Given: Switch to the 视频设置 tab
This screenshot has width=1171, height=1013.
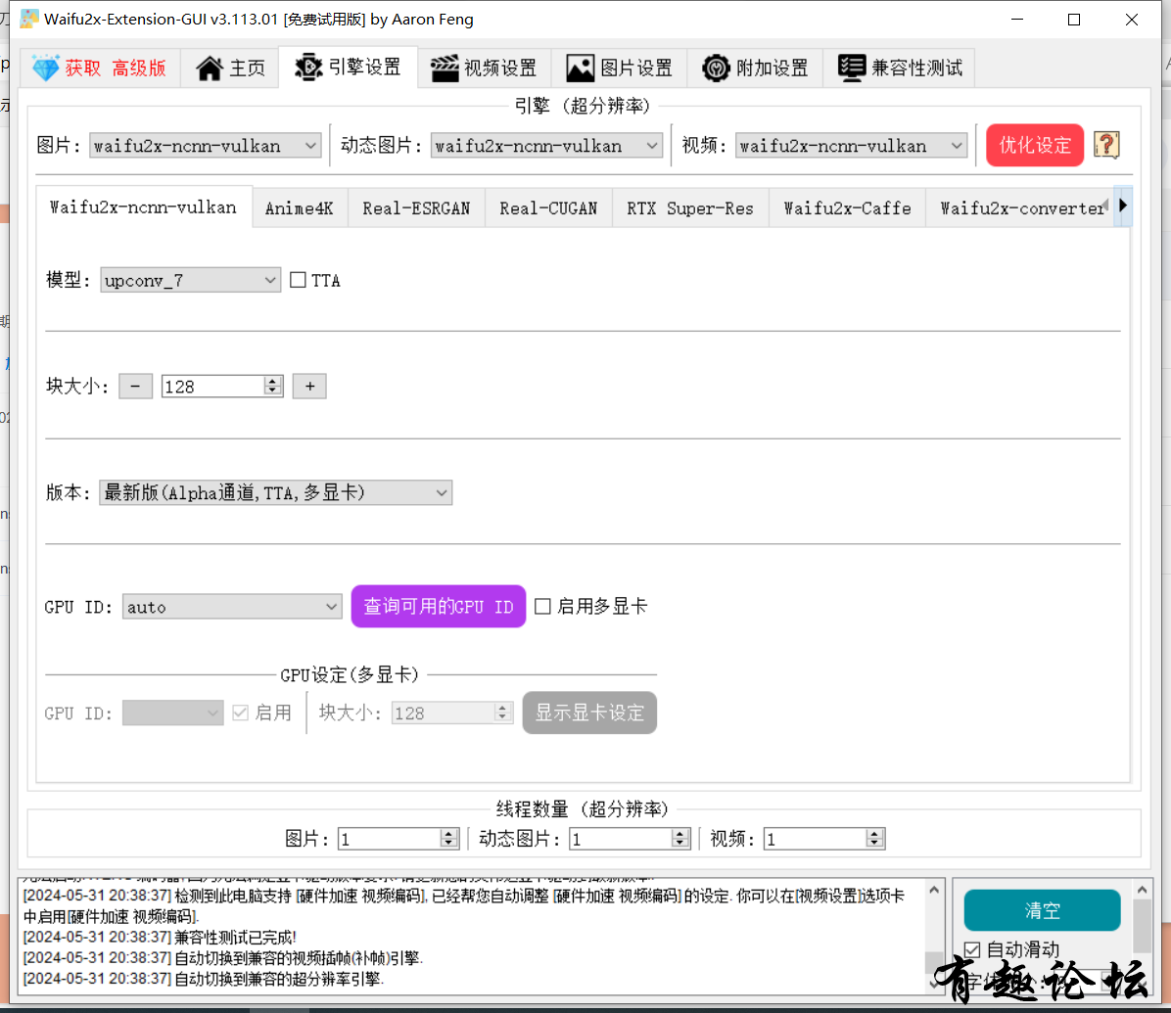Looking at the screenshot, I should (x=484, y=68).
